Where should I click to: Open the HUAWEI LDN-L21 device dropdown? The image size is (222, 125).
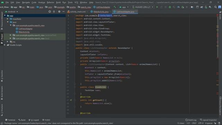click(x=143, y=7)
